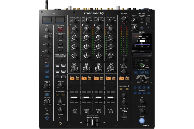The width and height of the screenshot is (194, 129).
Task: Flip the CROSSFADER curve switch
Action: coord(124,120)
